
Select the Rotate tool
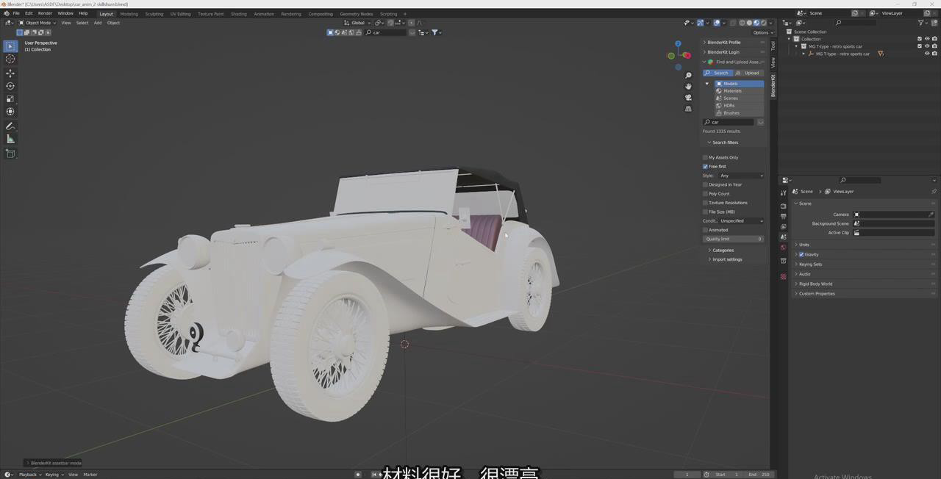(10, 86)
